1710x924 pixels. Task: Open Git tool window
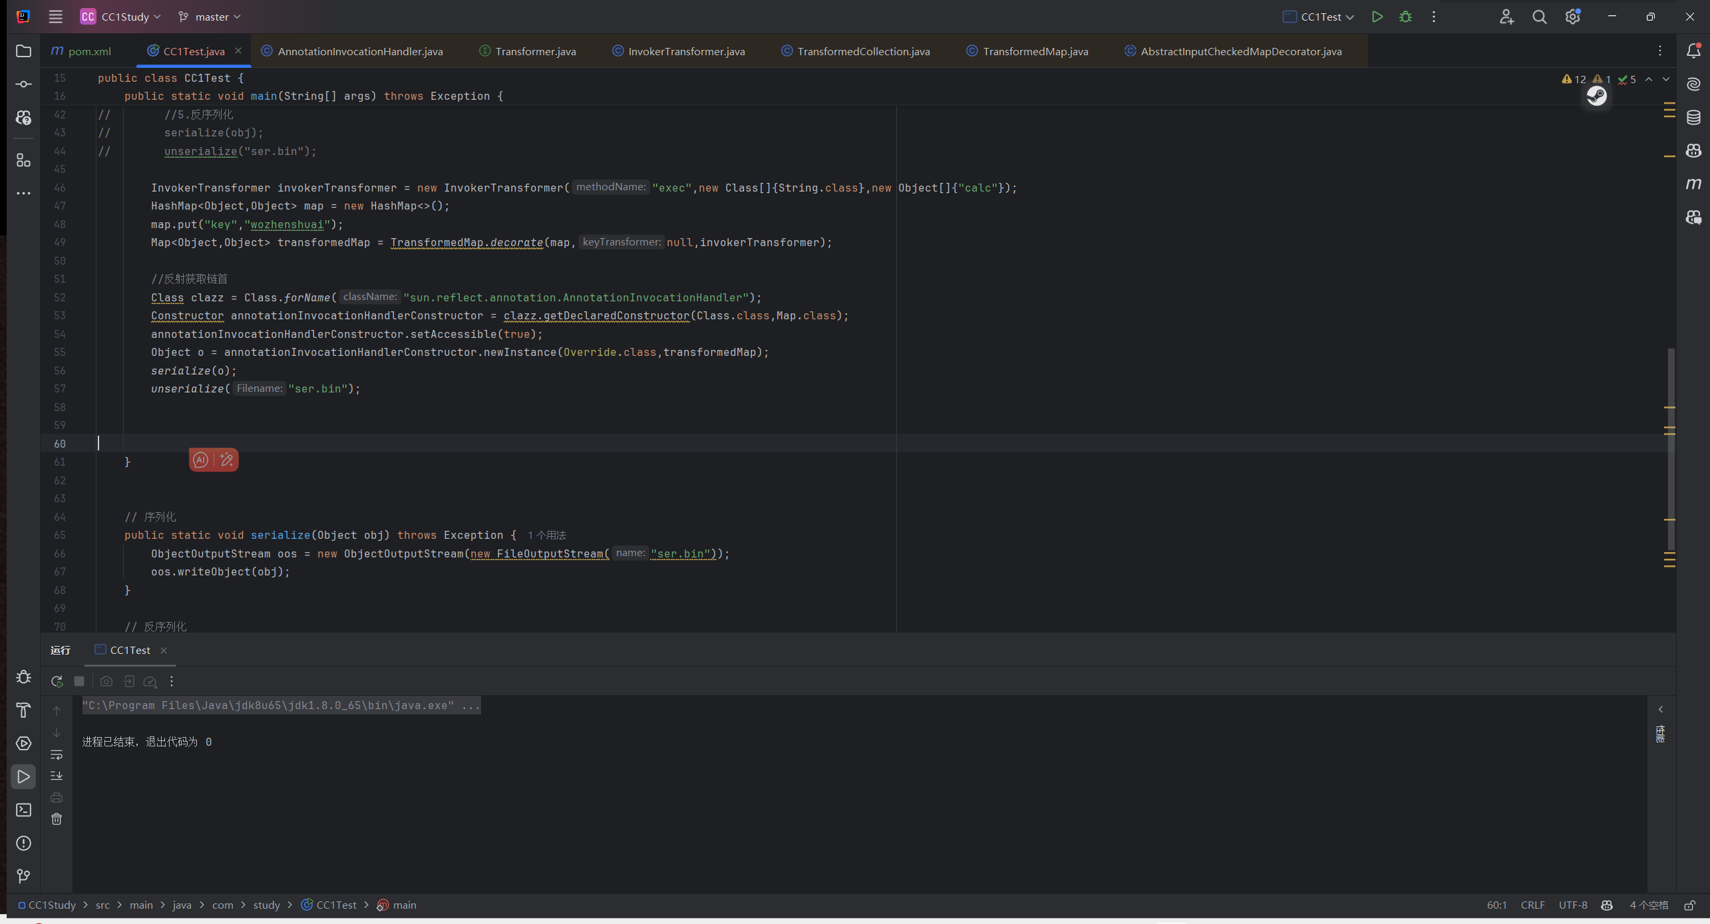coord(23,877)
